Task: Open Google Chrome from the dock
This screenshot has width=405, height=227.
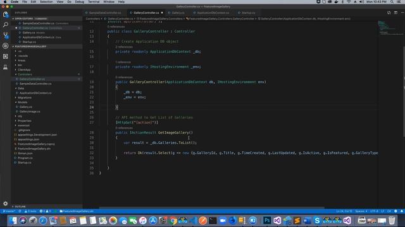Action: pyautogui.click(x=173, y=221)
